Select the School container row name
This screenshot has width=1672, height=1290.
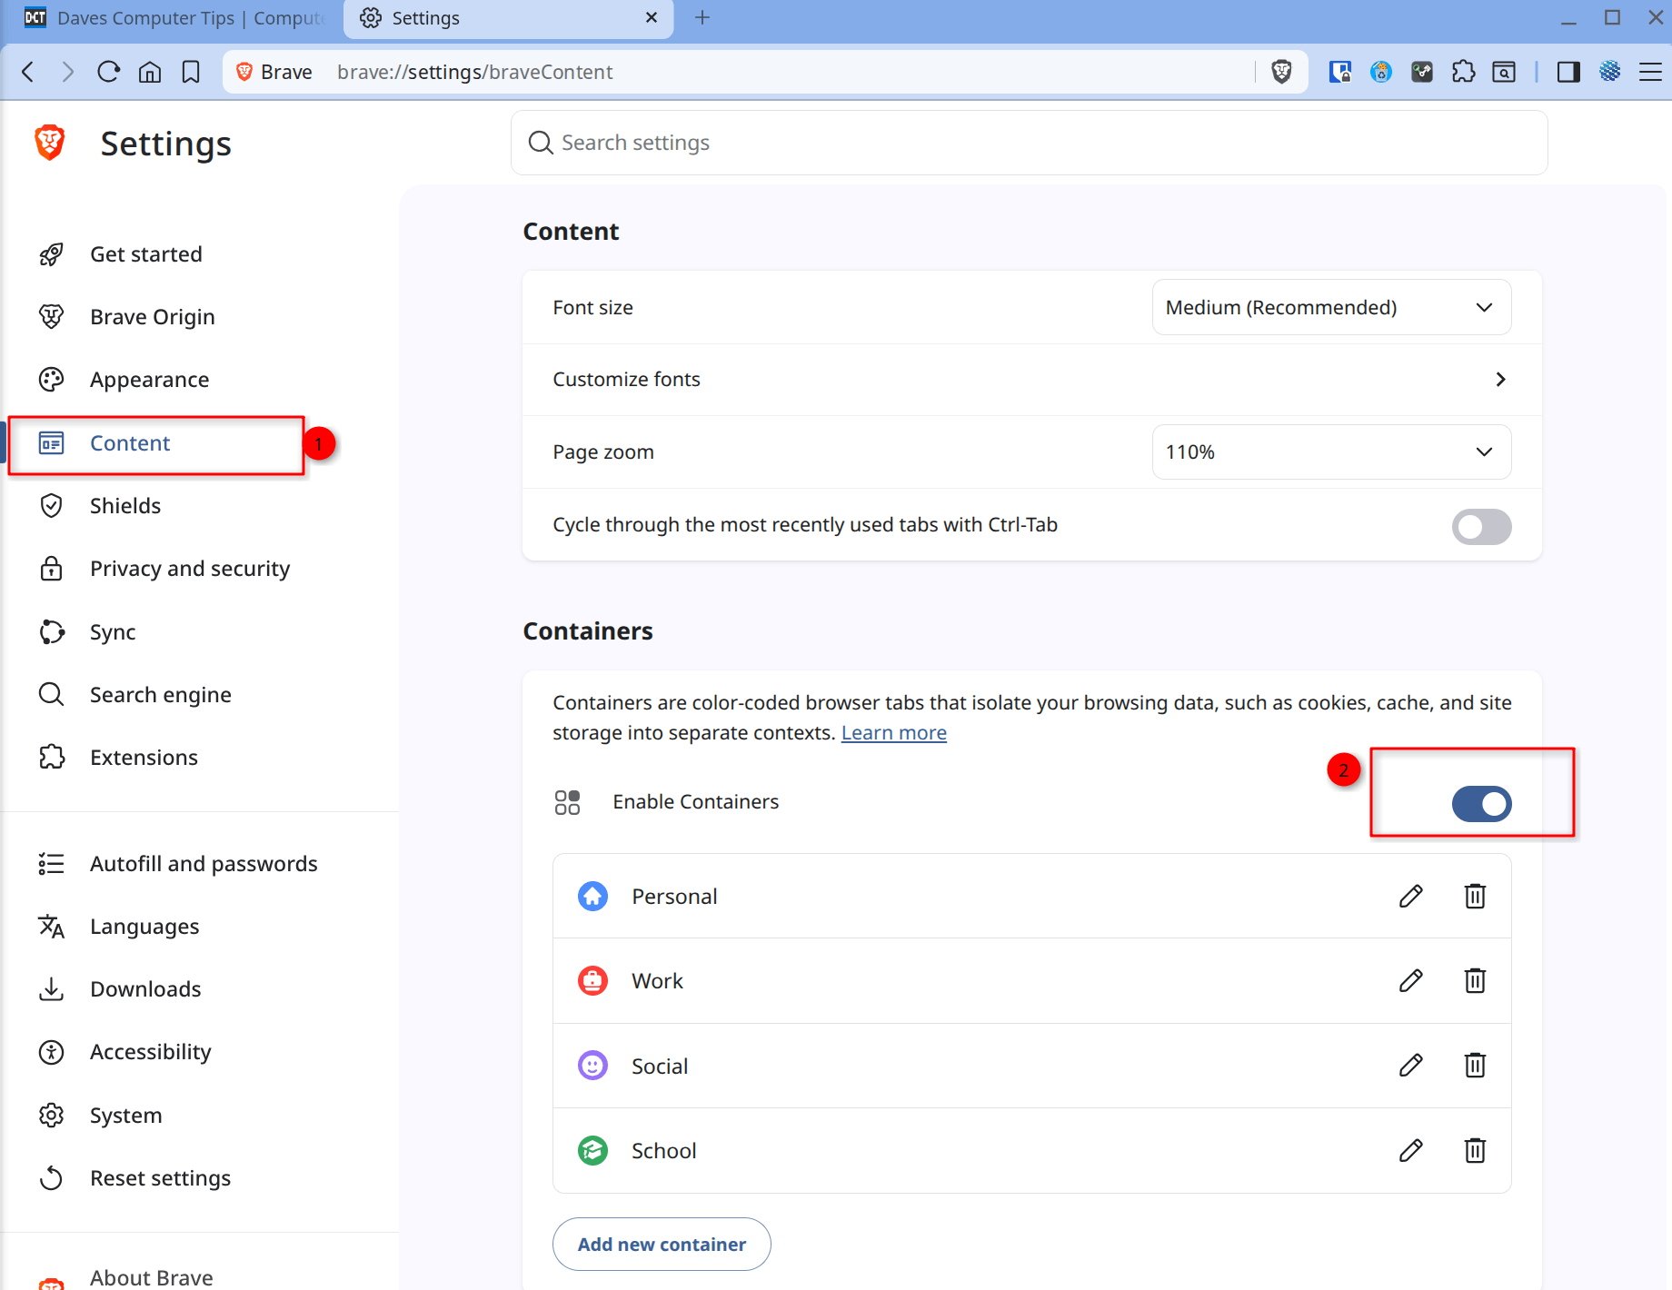(x=663, y=1151)
